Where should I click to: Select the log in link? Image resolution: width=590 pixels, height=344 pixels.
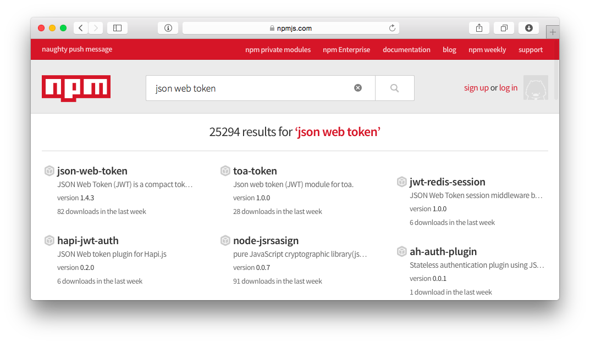point(509,88)
